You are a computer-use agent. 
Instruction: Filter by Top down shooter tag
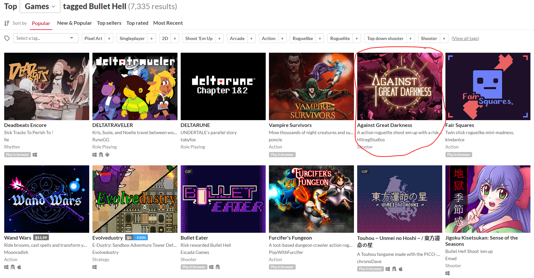(386, 38)
